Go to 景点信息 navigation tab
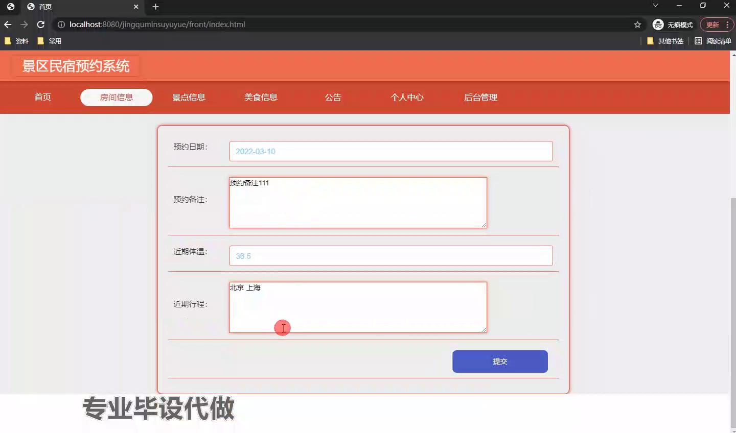 coord(189,98)
